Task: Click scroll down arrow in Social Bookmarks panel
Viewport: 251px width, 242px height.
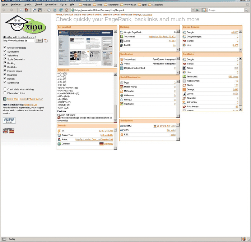Action: [x=178, y=116]
